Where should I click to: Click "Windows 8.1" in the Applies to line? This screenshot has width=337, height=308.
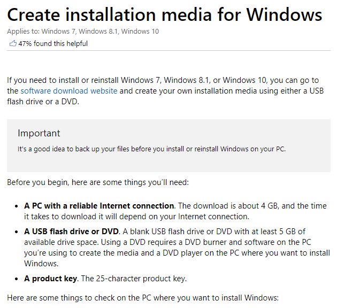pos(102,32)
